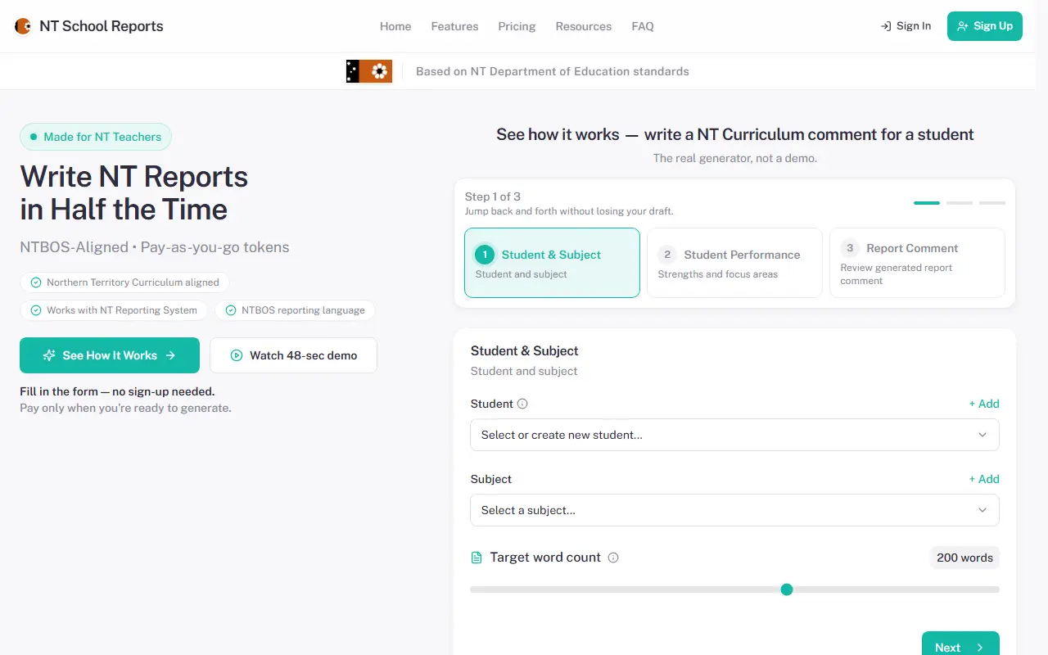Go to the Pricing page
The height and width of the screenshot is (655, 1048).
click(x=517, y=26)
